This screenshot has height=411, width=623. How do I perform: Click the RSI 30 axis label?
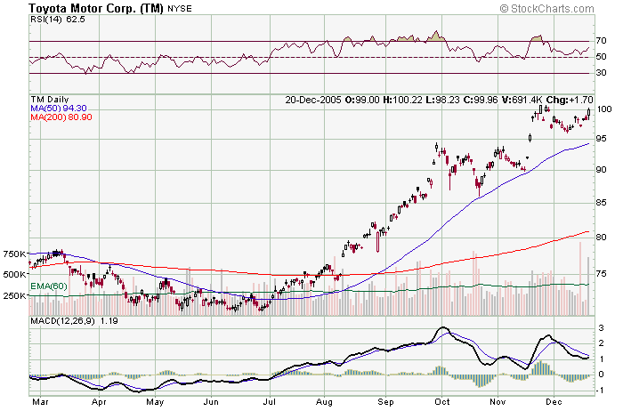pos(601,73)
